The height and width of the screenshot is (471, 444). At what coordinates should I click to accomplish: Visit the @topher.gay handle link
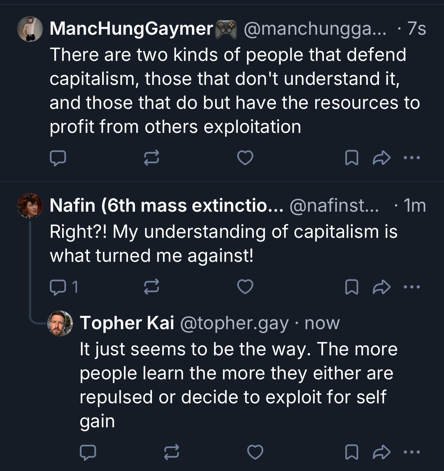pyautogui.click(x=234, y=323)
